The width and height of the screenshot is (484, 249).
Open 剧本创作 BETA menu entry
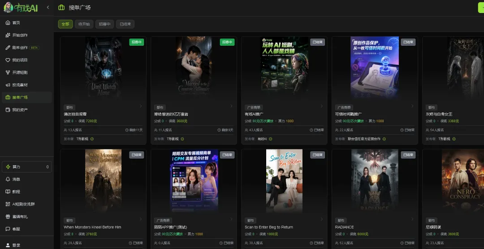coord(26,47)
